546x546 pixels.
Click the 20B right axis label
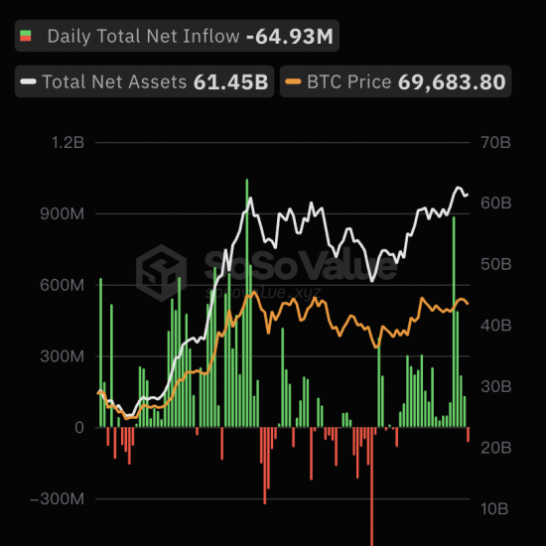tap(495, 448)
